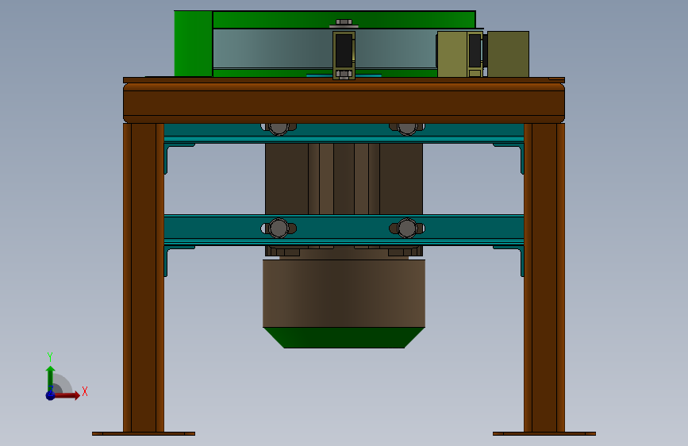Select the center bracket on the tabletop
Image resolution: width=688 pixels, height=446 pixels.
(x=344, y=56)
